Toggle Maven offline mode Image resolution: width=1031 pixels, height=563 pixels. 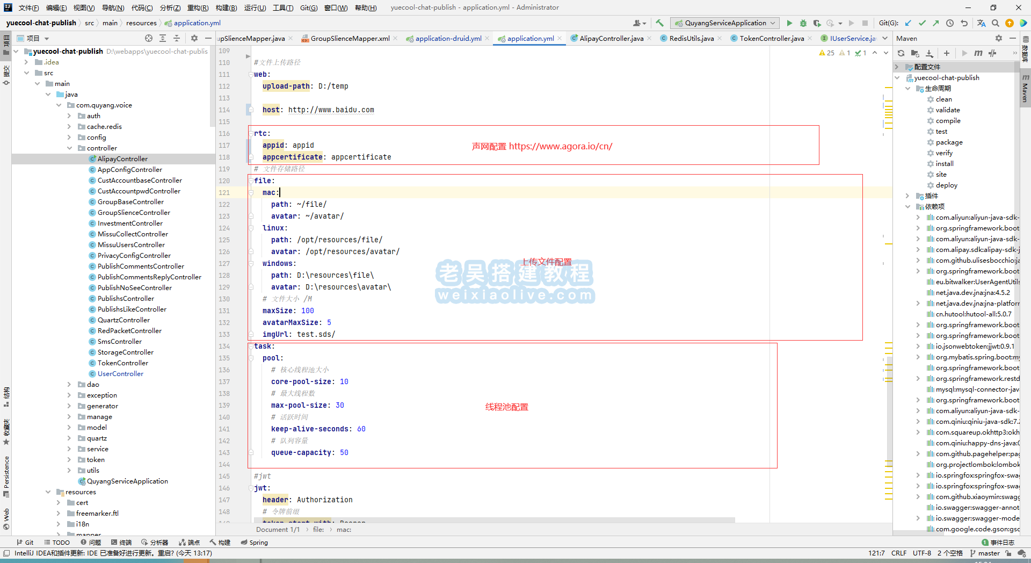pos(992,53)
